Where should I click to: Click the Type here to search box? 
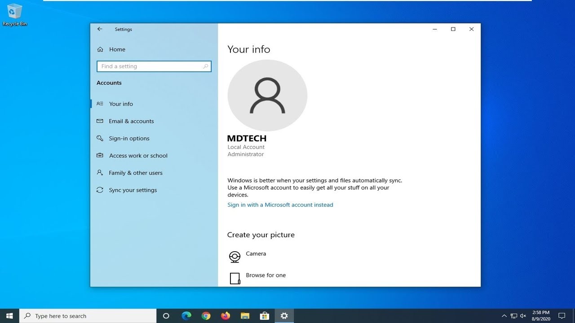88,316
